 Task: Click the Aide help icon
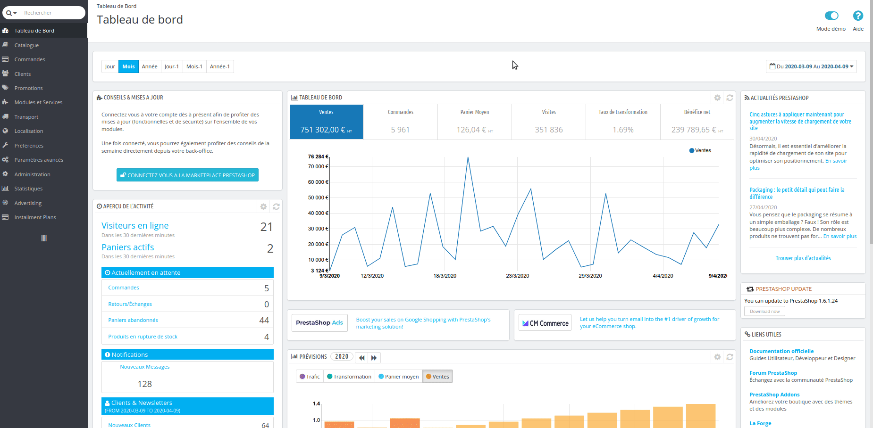[x=857, y=16]
